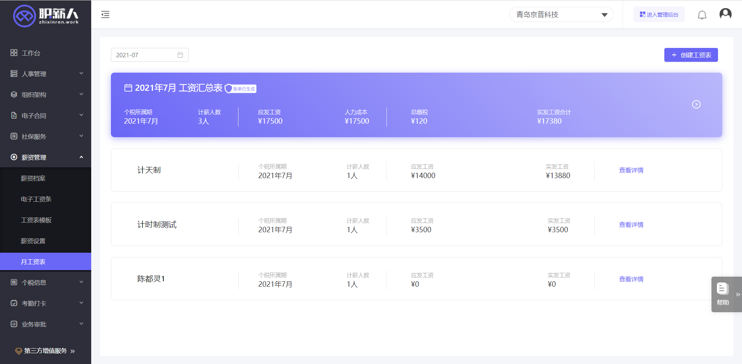Expand the help panel double arrow

click(738, 294)
